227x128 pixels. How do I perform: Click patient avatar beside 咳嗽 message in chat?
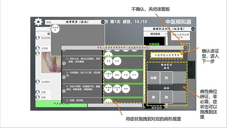(37, 97)
